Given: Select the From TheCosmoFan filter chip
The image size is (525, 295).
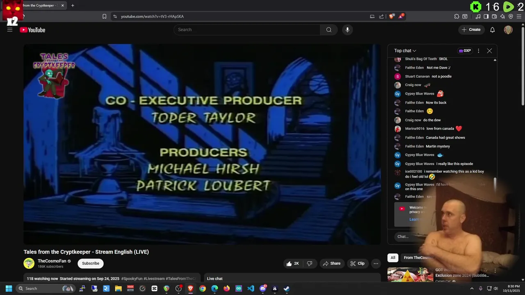Looking at the screenshot, I should (x=419, y=258).
